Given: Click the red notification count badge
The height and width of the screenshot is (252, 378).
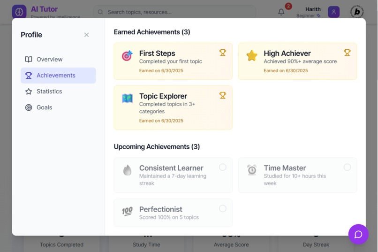Looking at the screenshot, I should point(288,6).
